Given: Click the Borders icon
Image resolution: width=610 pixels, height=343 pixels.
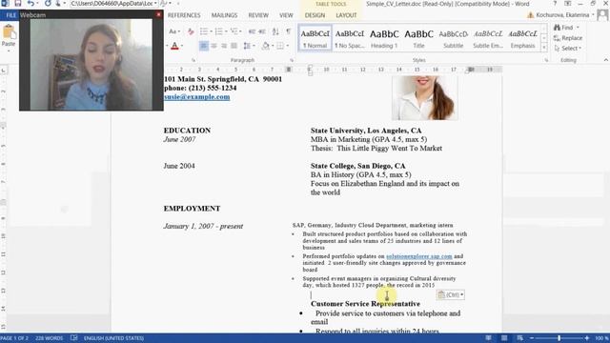Looking at the screenshot, I should click(280, 46).
